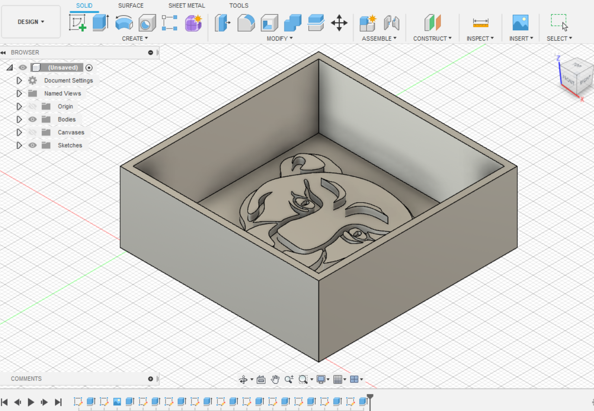The width and height of the screenshot is (594, 411).
Task: Select the Combine tool
Action: pyautogui.click(x=293, y=22)
